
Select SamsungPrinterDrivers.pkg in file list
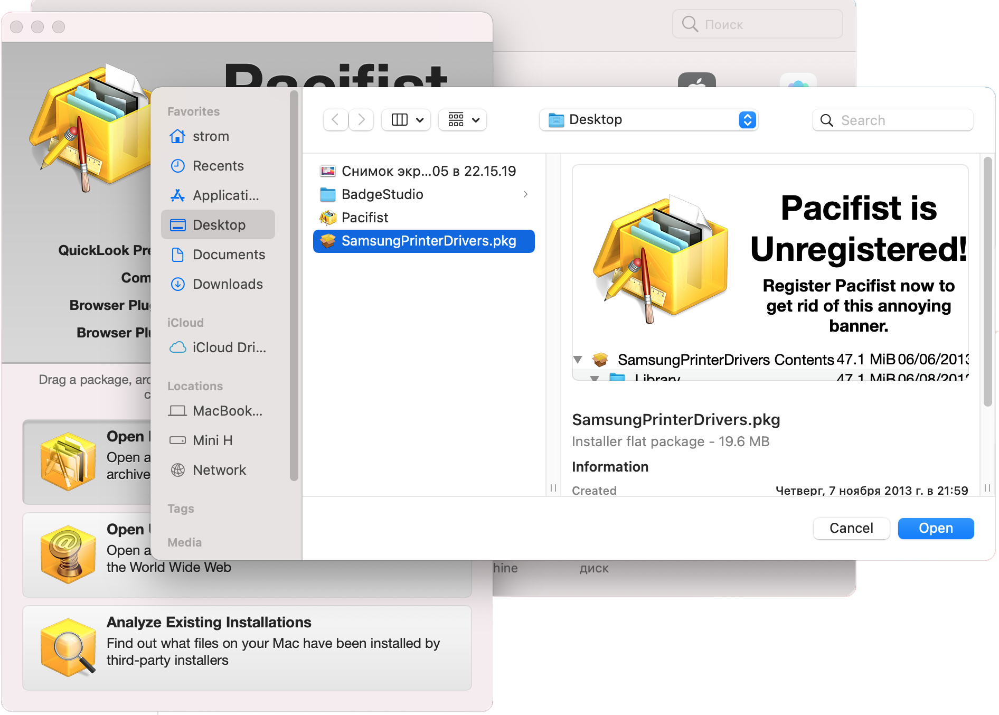pyautogui.click(x=424, y=241)
